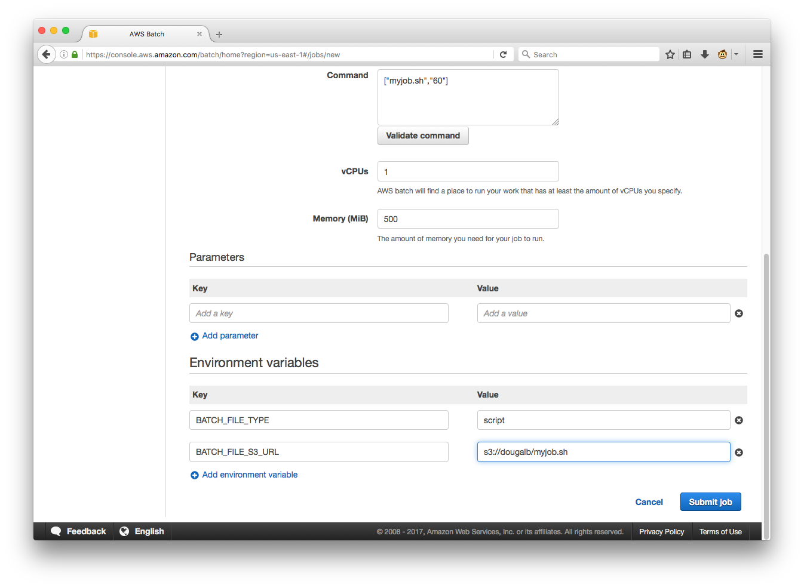Click the vCPUs help text about AWS batch
This screenshot has height=588, width=804.
pyautogui.click(x=530, y=191)
